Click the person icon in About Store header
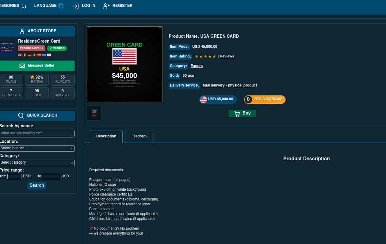This screenshot has width=386, height=244. (x=22, y=31)
